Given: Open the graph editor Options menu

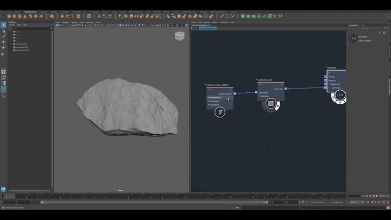Looking at the screenshot, I should (215, 22).
